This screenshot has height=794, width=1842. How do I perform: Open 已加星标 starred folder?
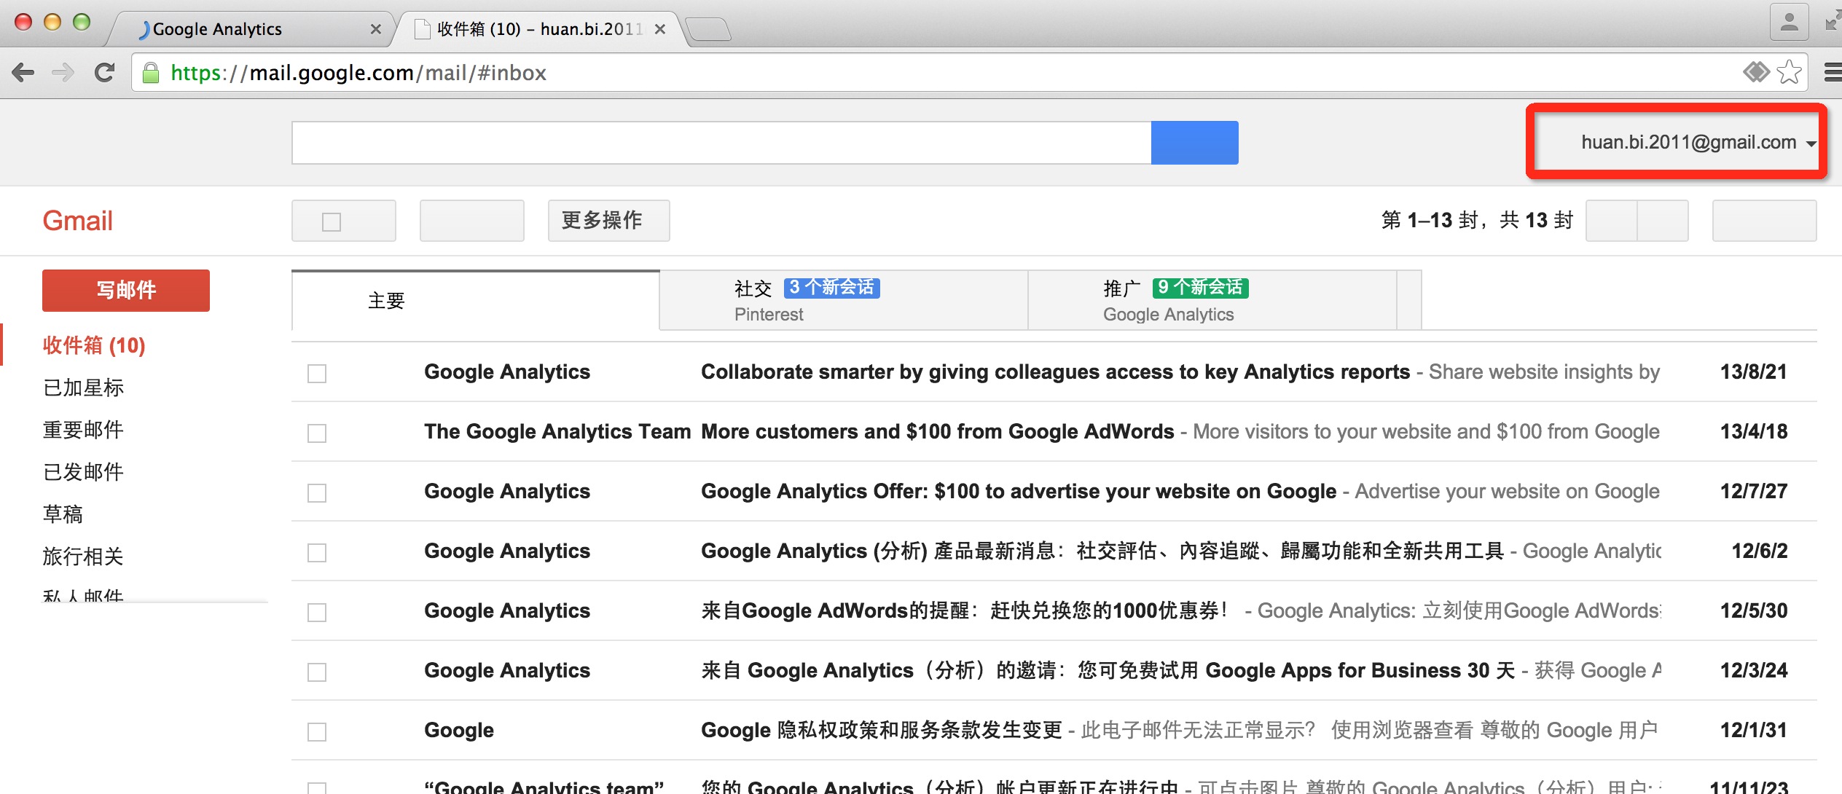pyautogui.click(x=83, y=388)
